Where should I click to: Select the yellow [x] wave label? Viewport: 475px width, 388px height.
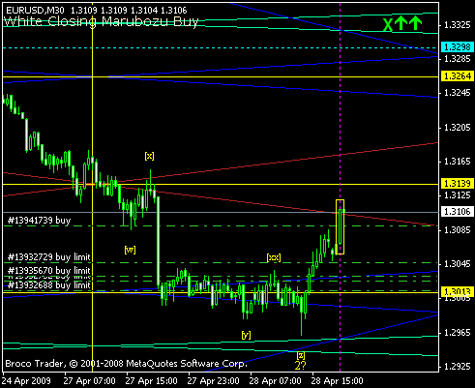click(x=149, y=156)
